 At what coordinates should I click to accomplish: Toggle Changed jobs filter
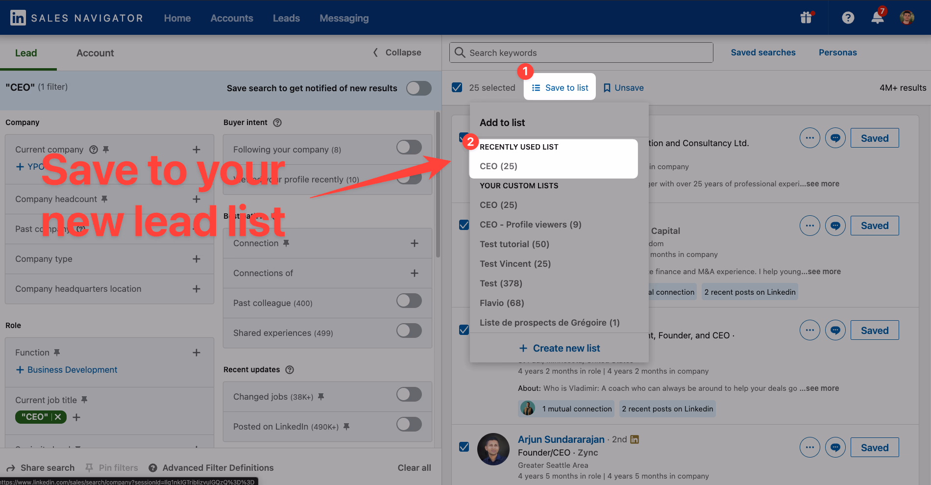pyautogui.click(x=409, y=394)
